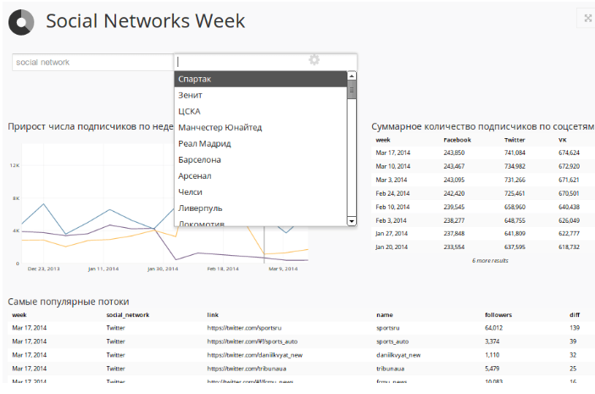Pick Арсенал in the dropdown list

(x=260, y=176)
